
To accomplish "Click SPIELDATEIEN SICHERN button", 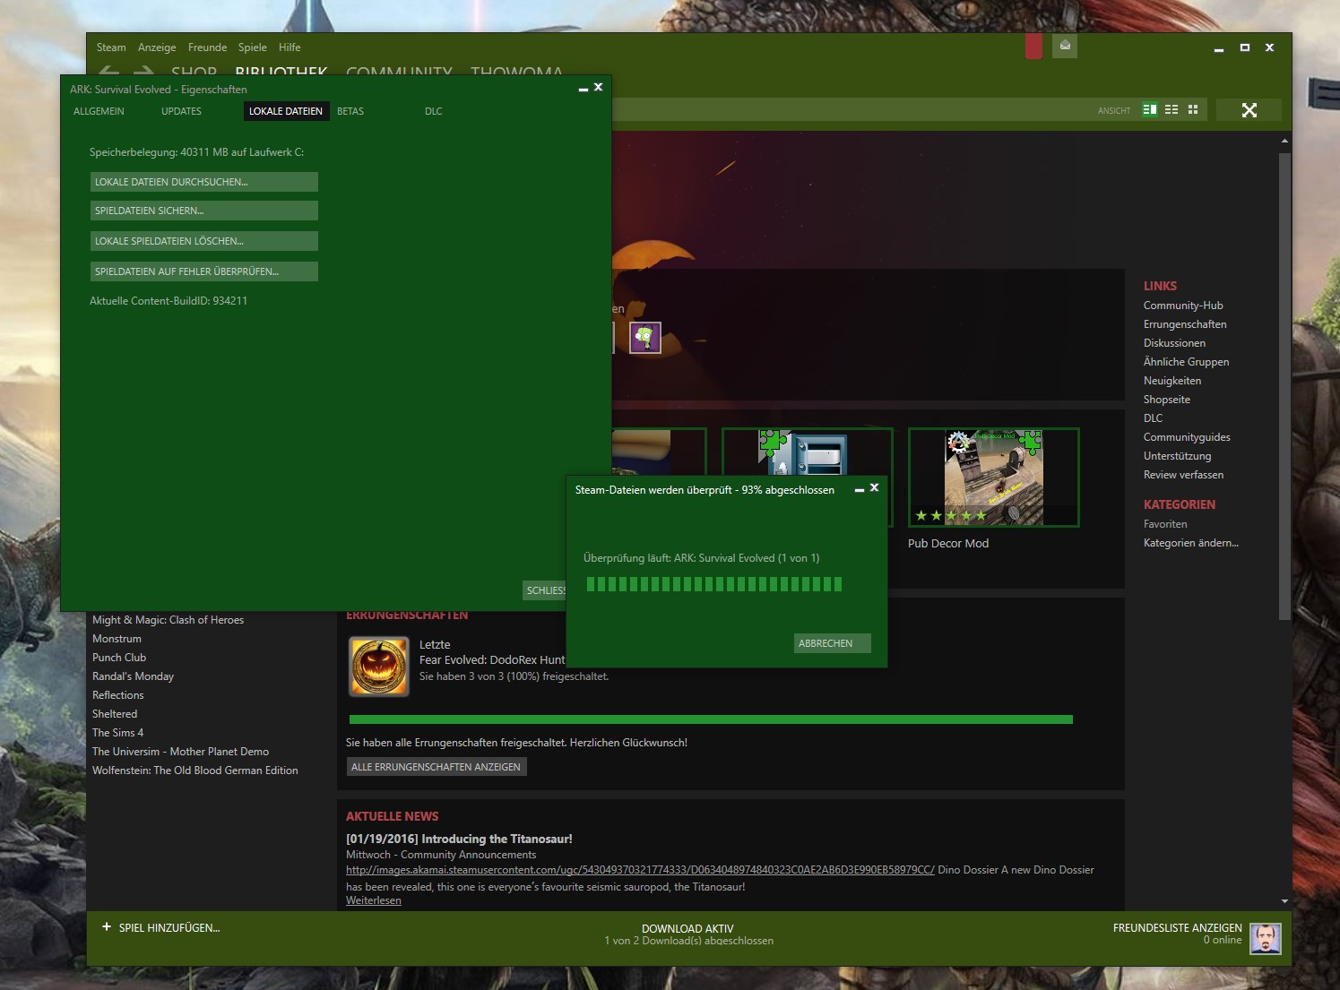I will click(x=204, y=211).
